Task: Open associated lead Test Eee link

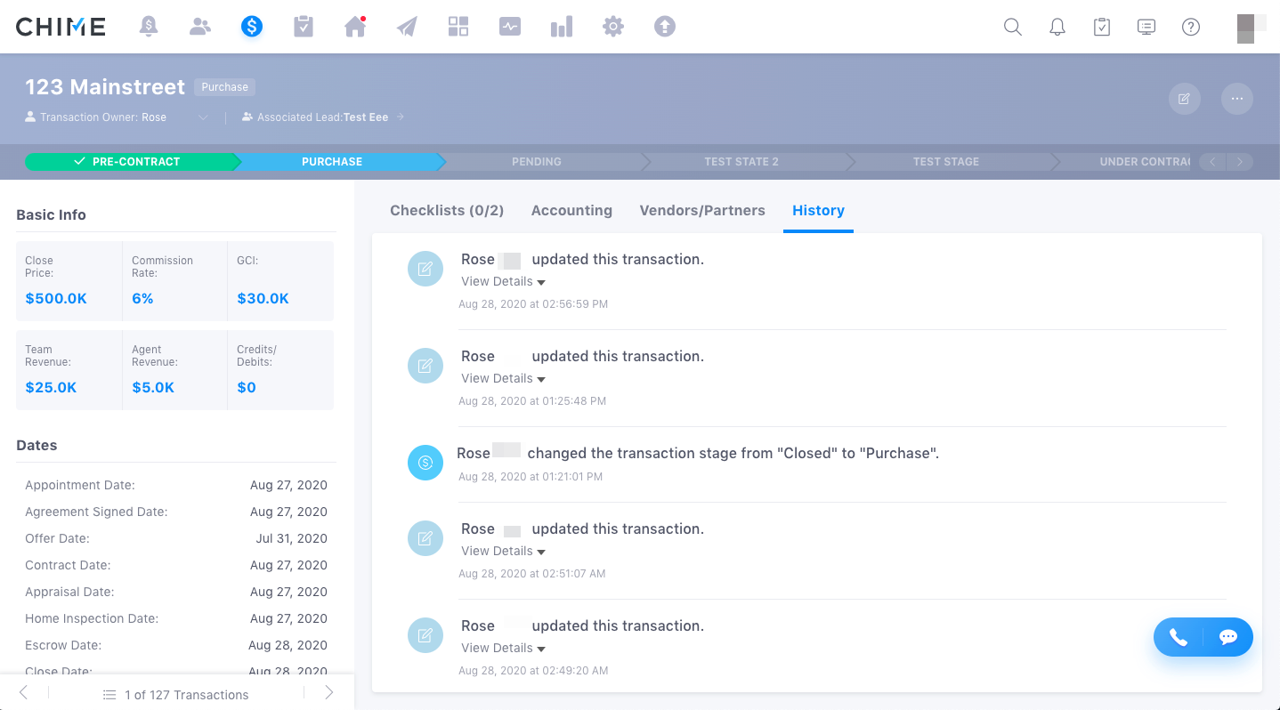Action: pyautogui.click(x=366, y=117)
